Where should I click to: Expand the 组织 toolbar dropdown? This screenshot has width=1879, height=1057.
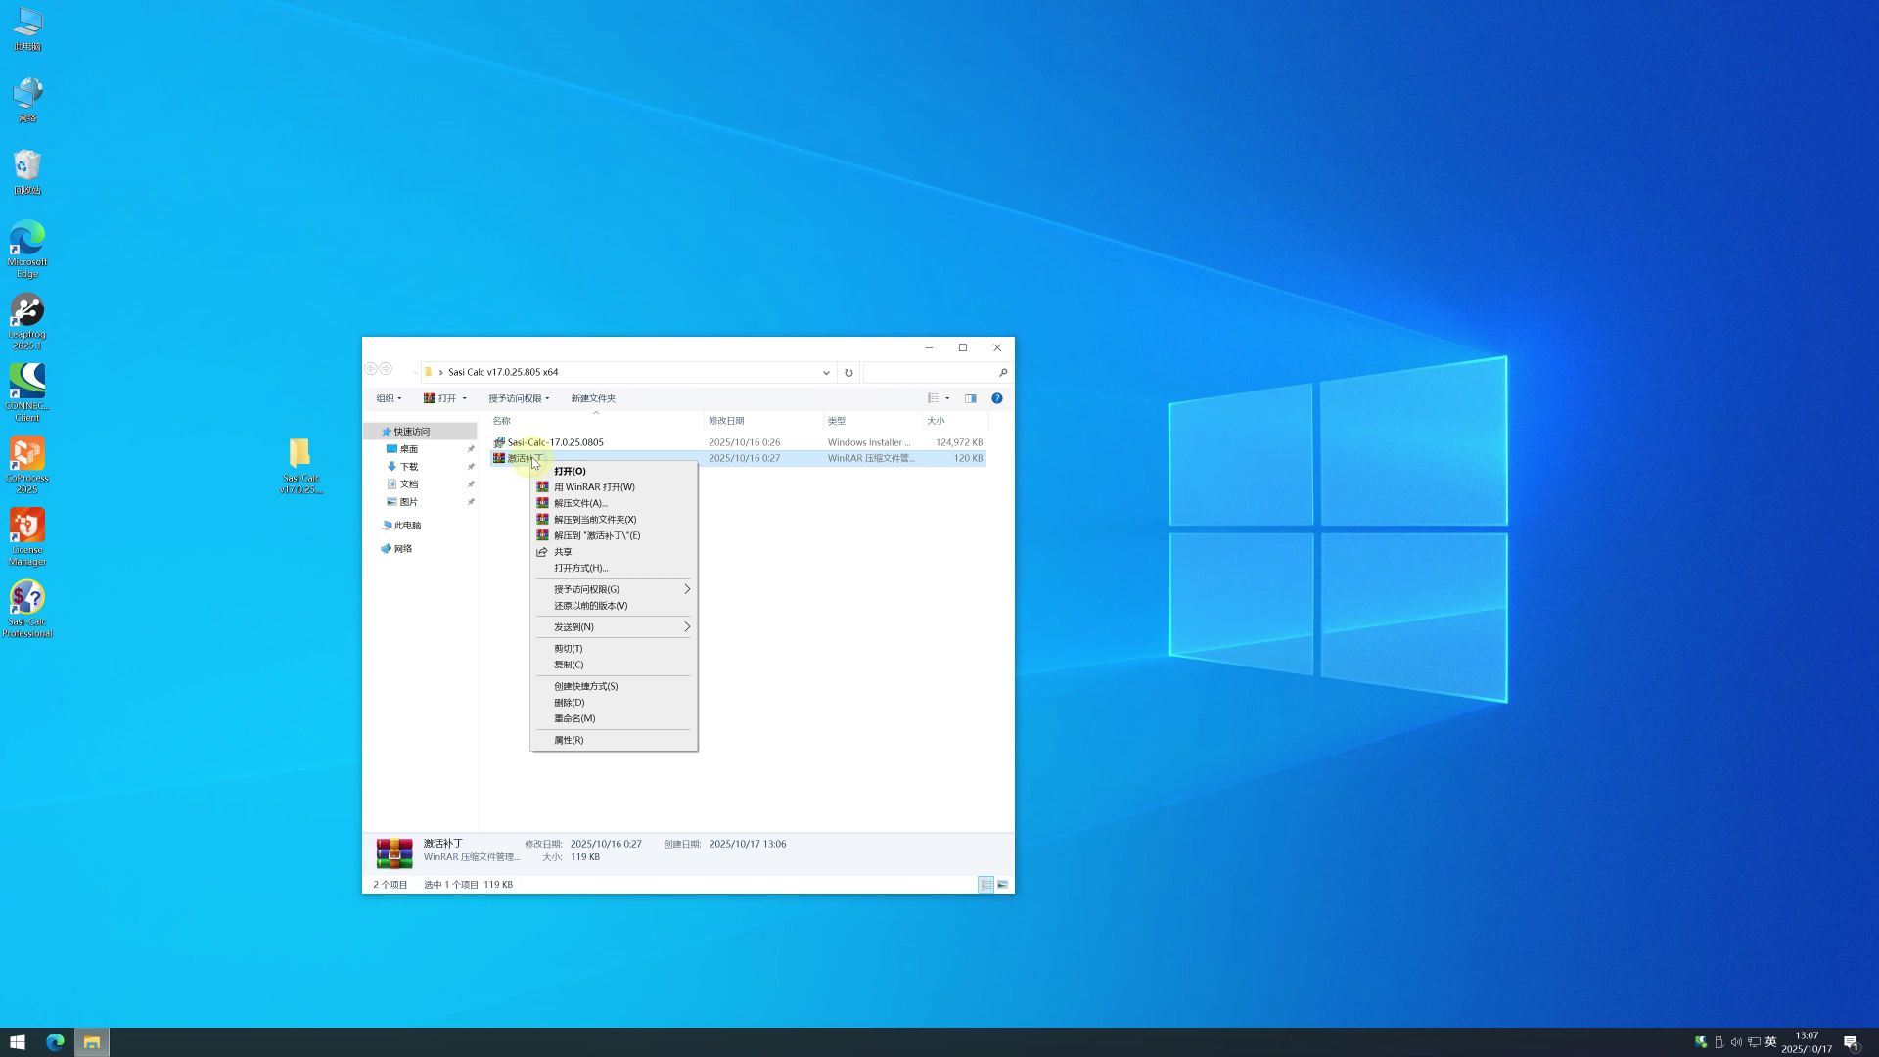click(389, 398)
